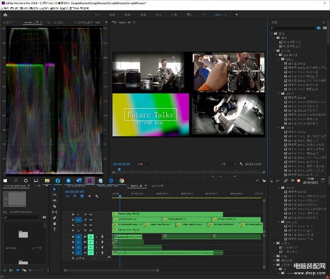Toggle timeline snap magnet icon
Viewport: 330px width, 279px height.
[x=75, y=196]
